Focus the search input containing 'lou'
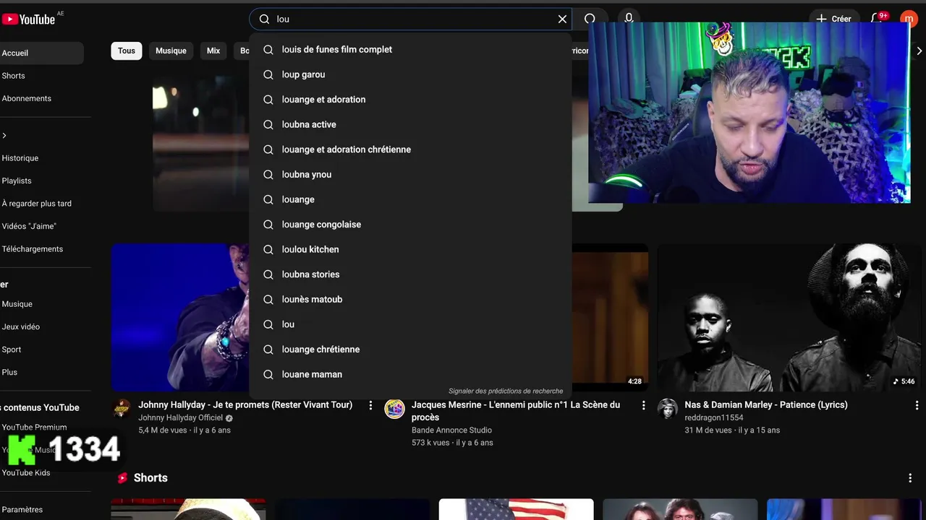926x520 pixels. click(x=411, y=19)
